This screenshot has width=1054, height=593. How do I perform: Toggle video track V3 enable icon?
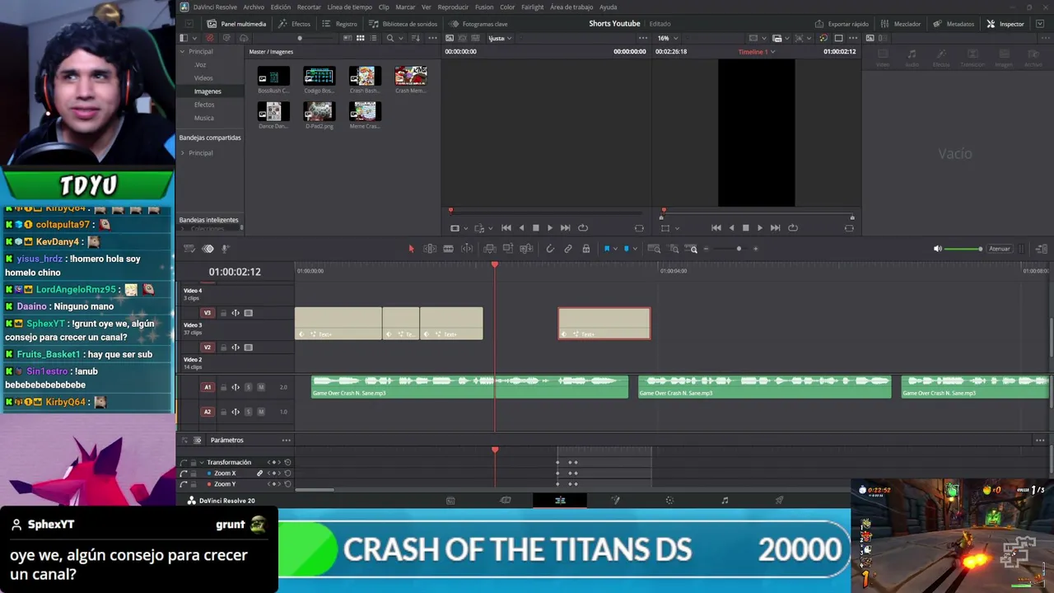(249, 313)
